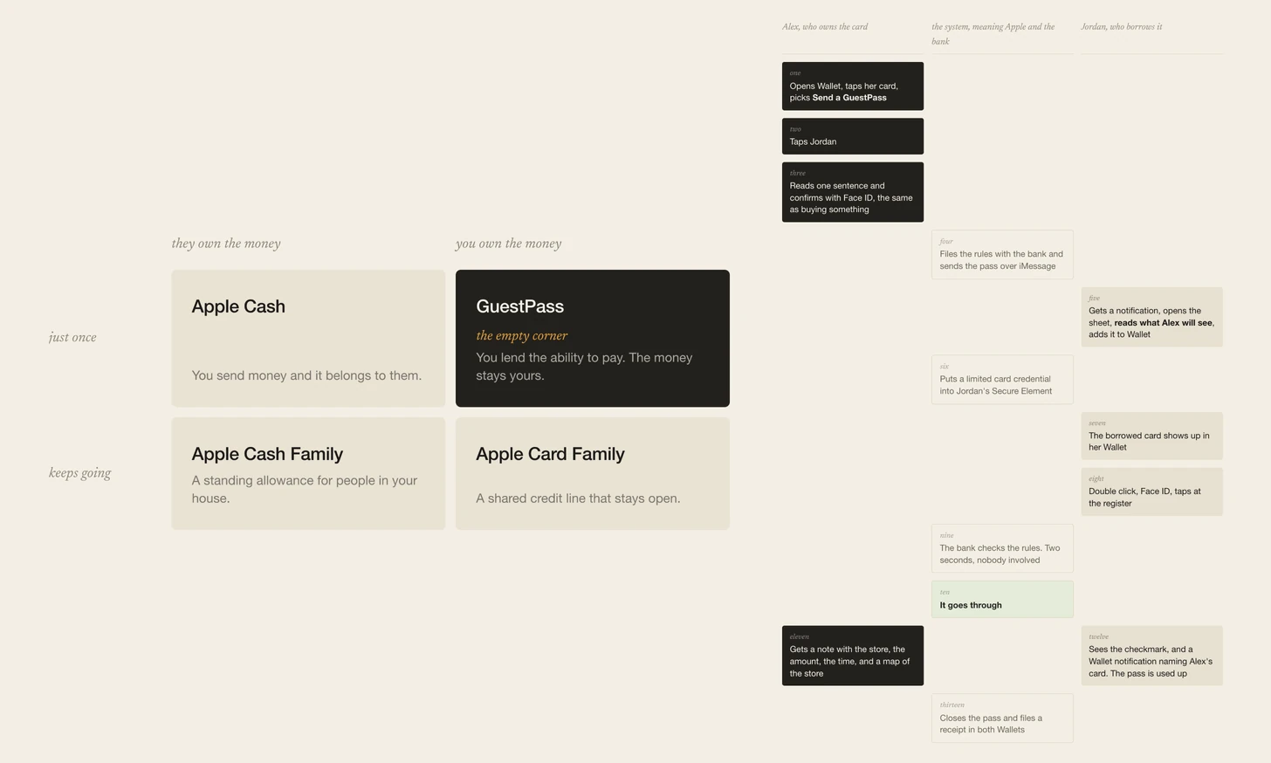The width and height of the screenshot is (1271, 763).
Task: Select step nine "The bank checks the rules"
Action: (x=1002, y=548)
